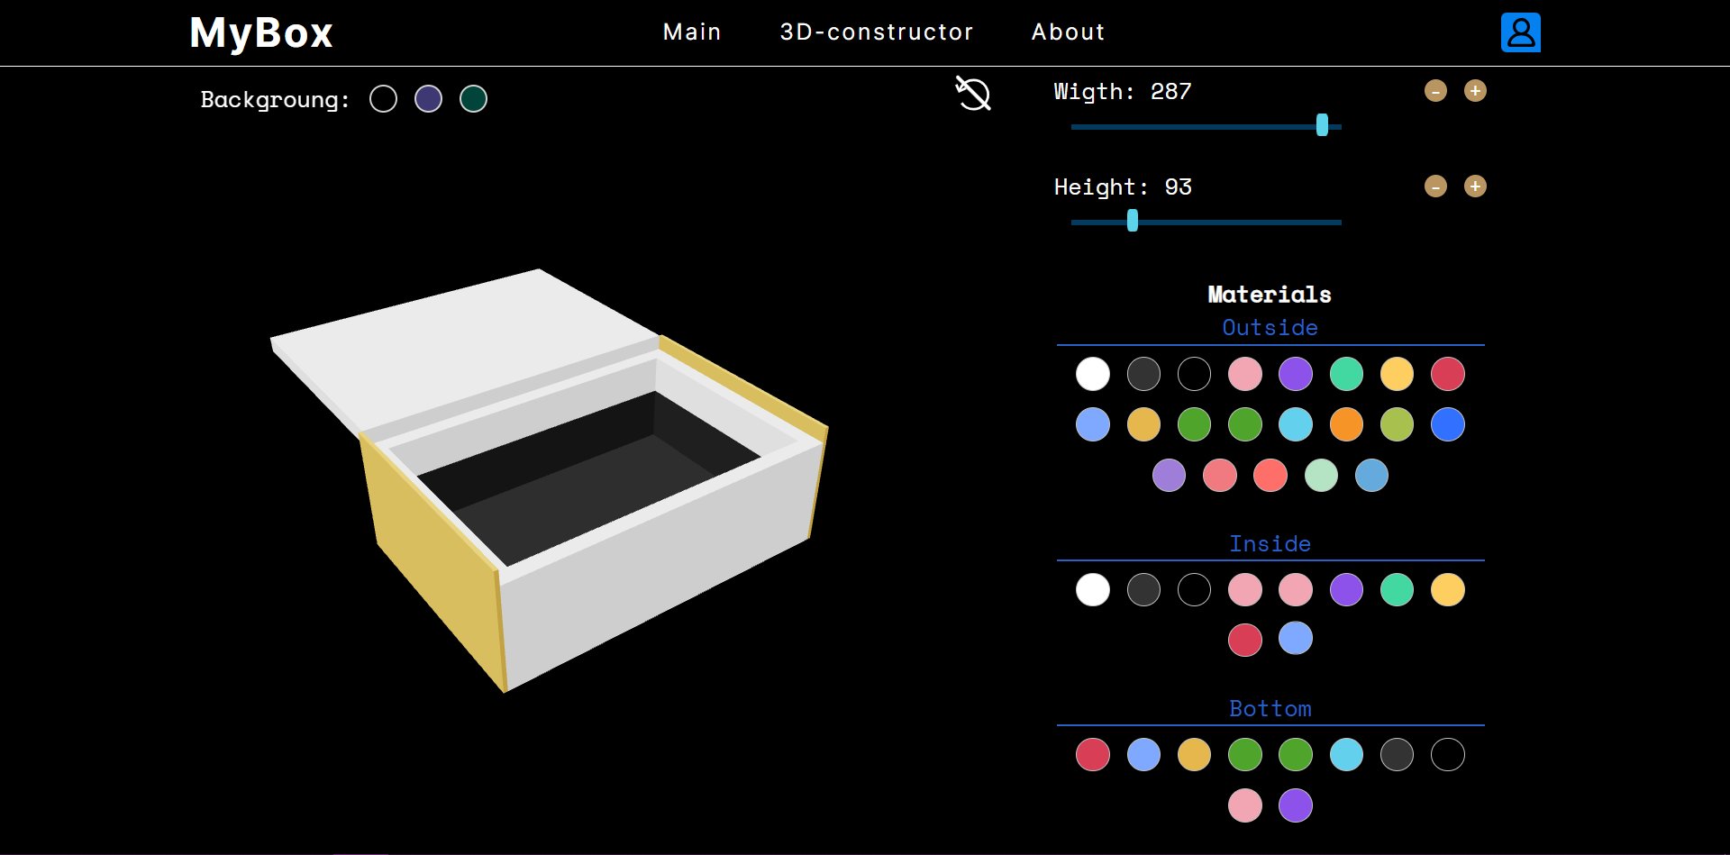The image size is (1730, 855).
Task: Click the minus icon to decrease Height
Action: (x=1435, y=186)
